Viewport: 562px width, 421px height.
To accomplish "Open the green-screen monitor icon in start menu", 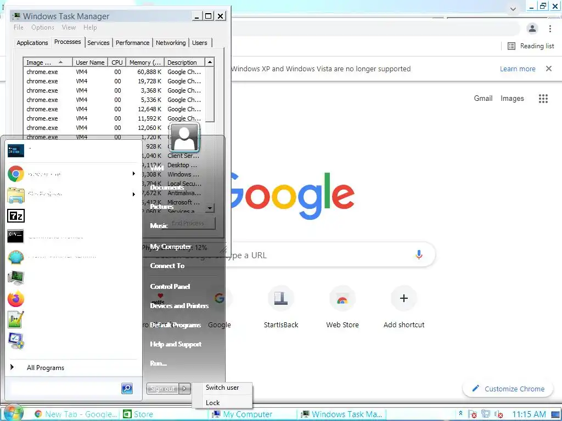I will [x=16, y=278].
